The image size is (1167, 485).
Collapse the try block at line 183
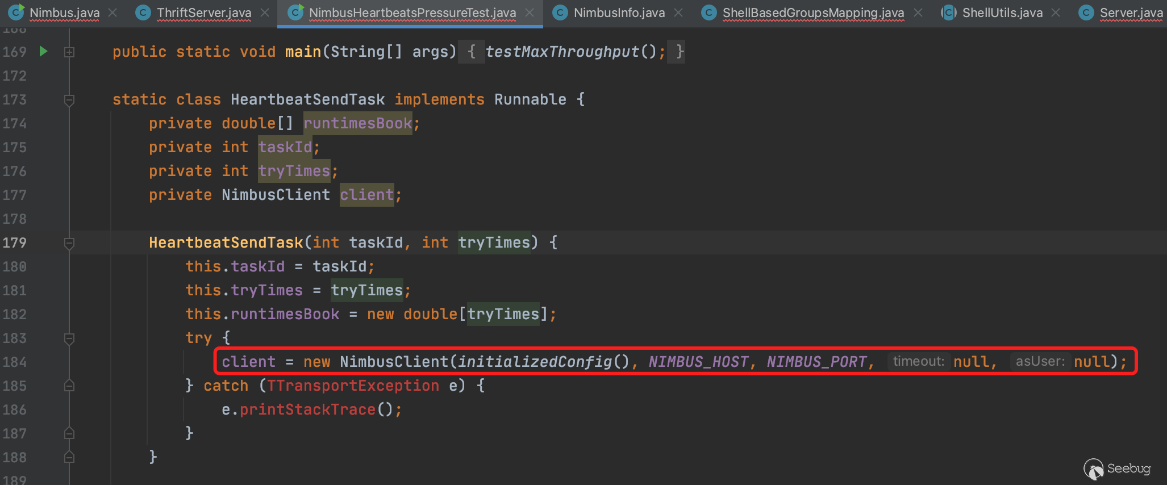69,338
